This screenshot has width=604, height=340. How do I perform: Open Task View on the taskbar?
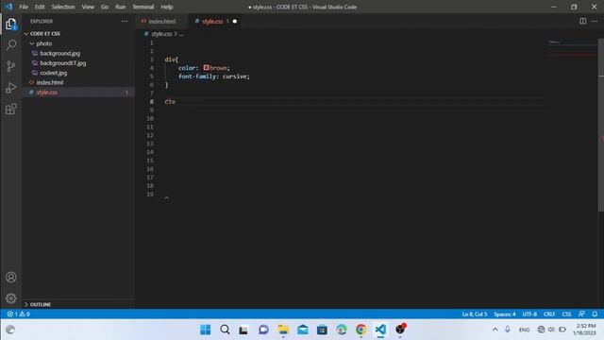click(x=243, y=330)
